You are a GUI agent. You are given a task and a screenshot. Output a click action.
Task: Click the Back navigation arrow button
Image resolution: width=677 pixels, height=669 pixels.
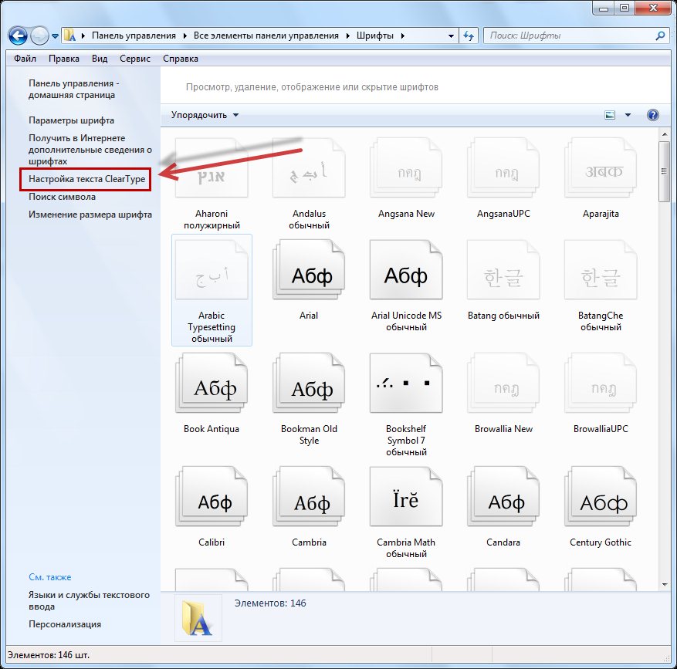(19, 35)
